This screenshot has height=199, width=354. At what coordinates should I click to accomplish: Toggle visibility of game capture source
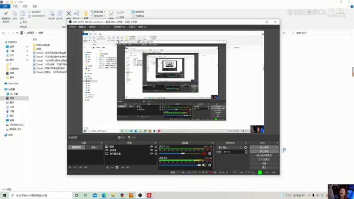coord(151,150)
